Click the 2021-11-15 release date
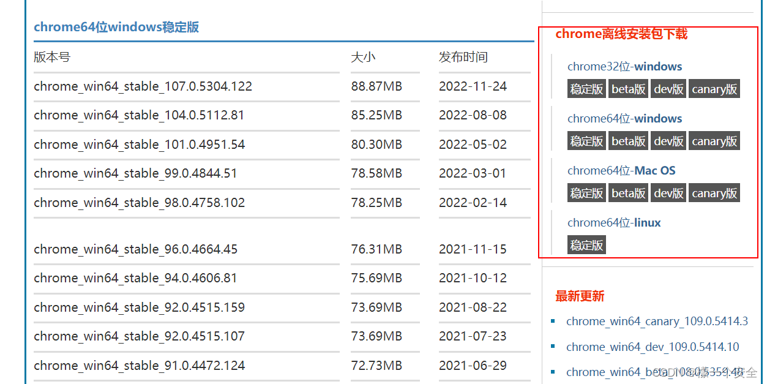The width and height of the screenshot is (767, 384). pos(473,249)
